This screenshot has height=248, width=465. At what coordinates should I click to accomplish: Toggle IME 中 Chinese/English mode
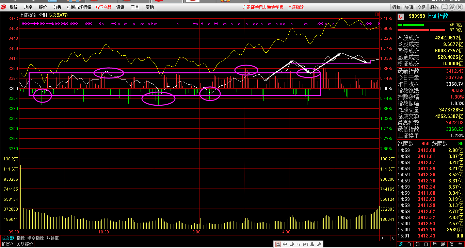[x=285, y=244]
